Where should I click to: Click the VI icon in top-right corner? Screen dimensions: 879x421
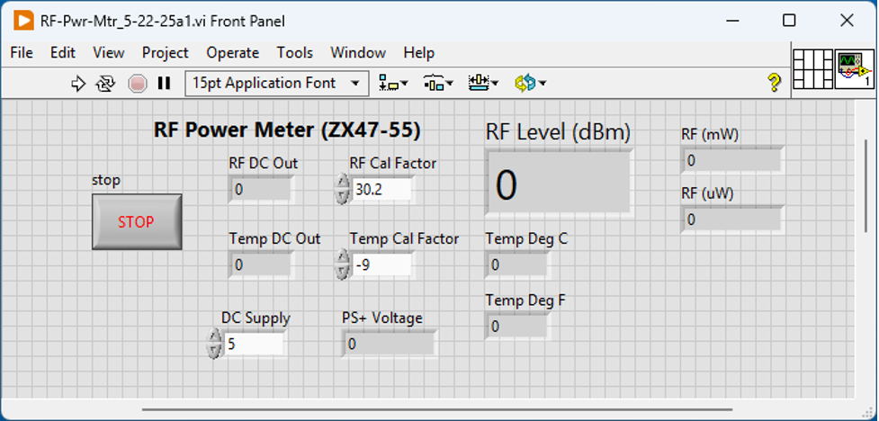[x=855, y=68]
